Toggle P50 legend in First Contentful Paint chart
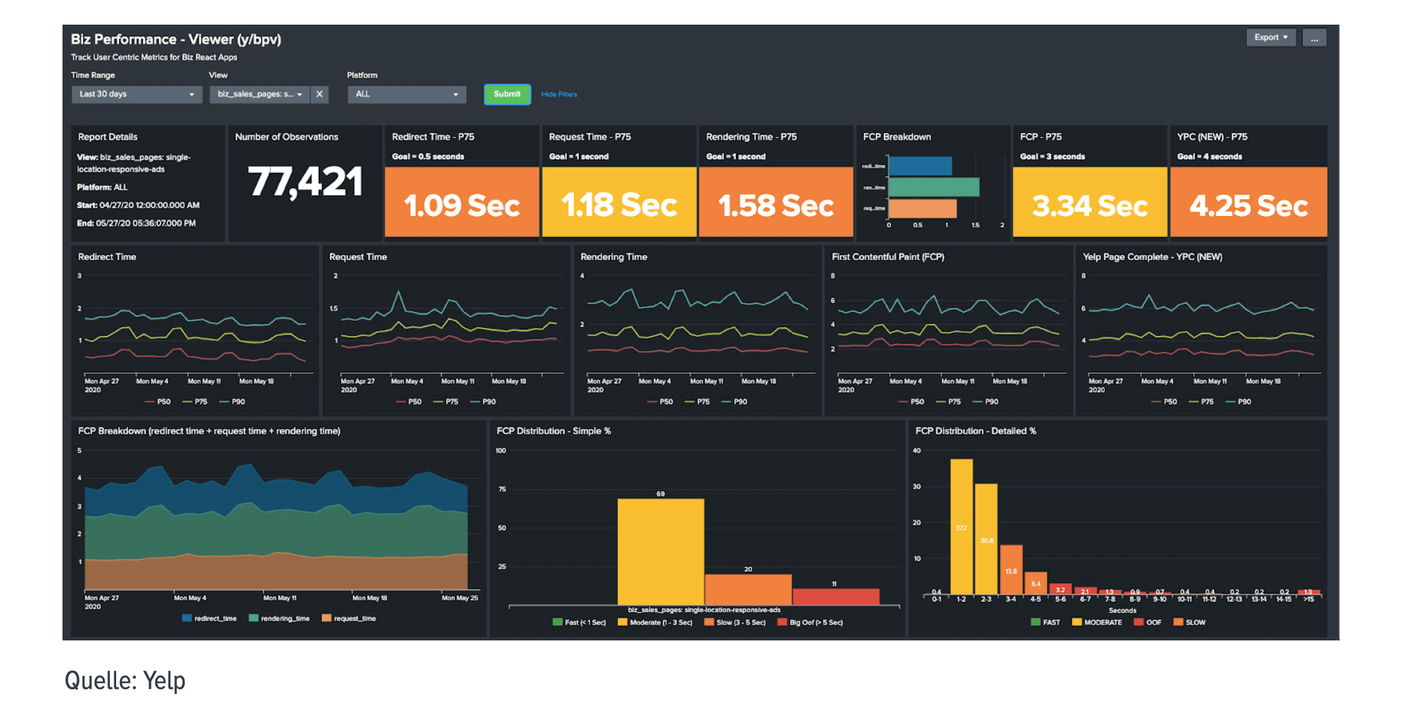 tap(912, 402)
